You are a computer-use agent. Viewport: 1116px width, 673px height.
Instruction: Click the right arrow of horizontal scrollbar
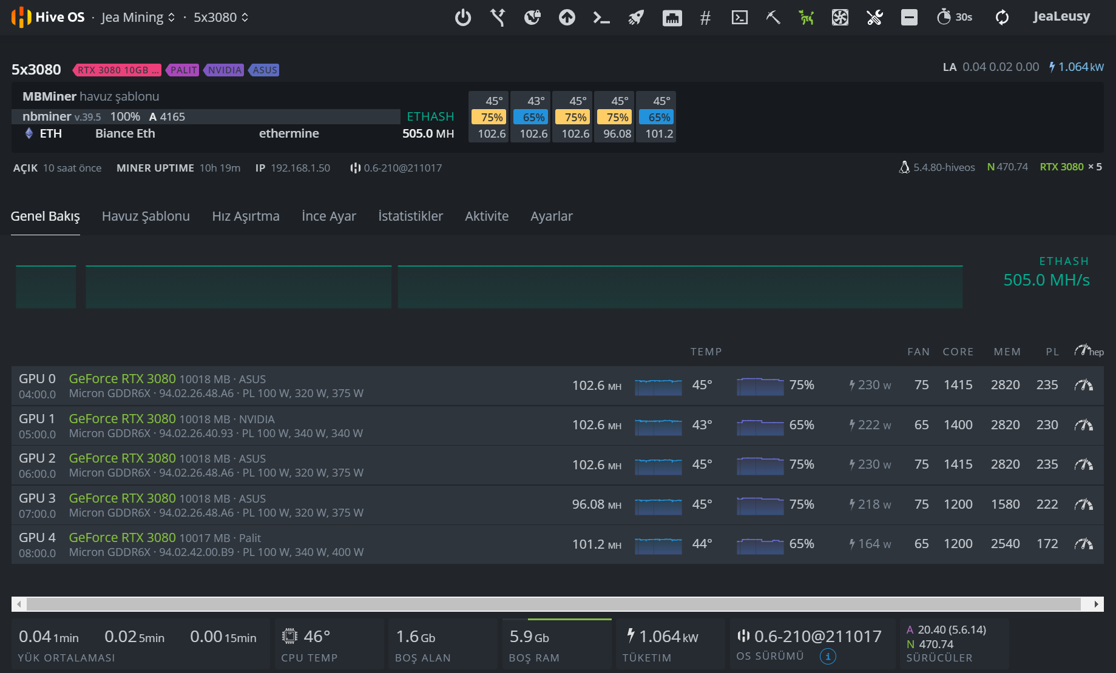[1096, 604]
